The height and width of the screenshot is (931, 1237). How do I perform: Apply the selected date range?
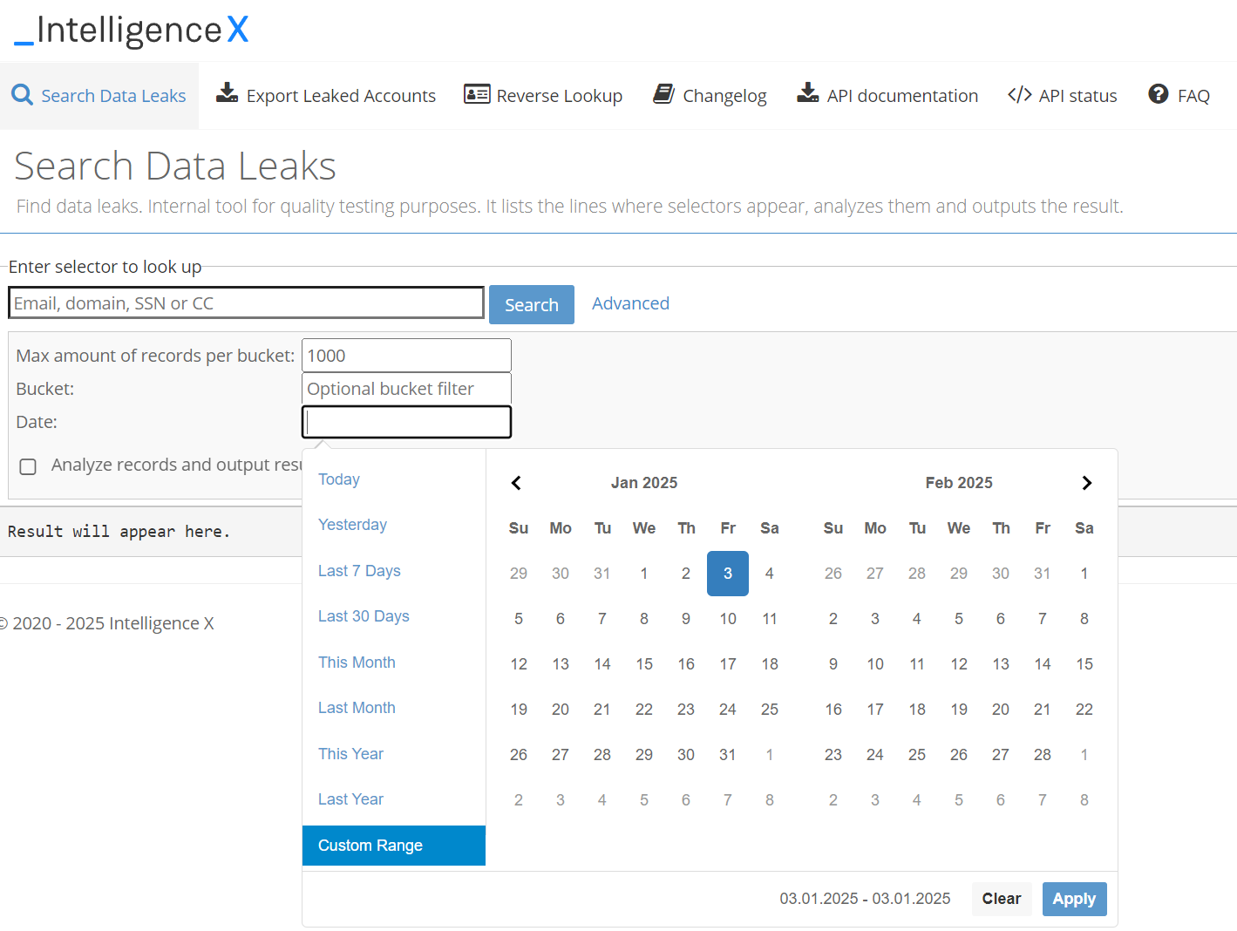coord(1073,899)
